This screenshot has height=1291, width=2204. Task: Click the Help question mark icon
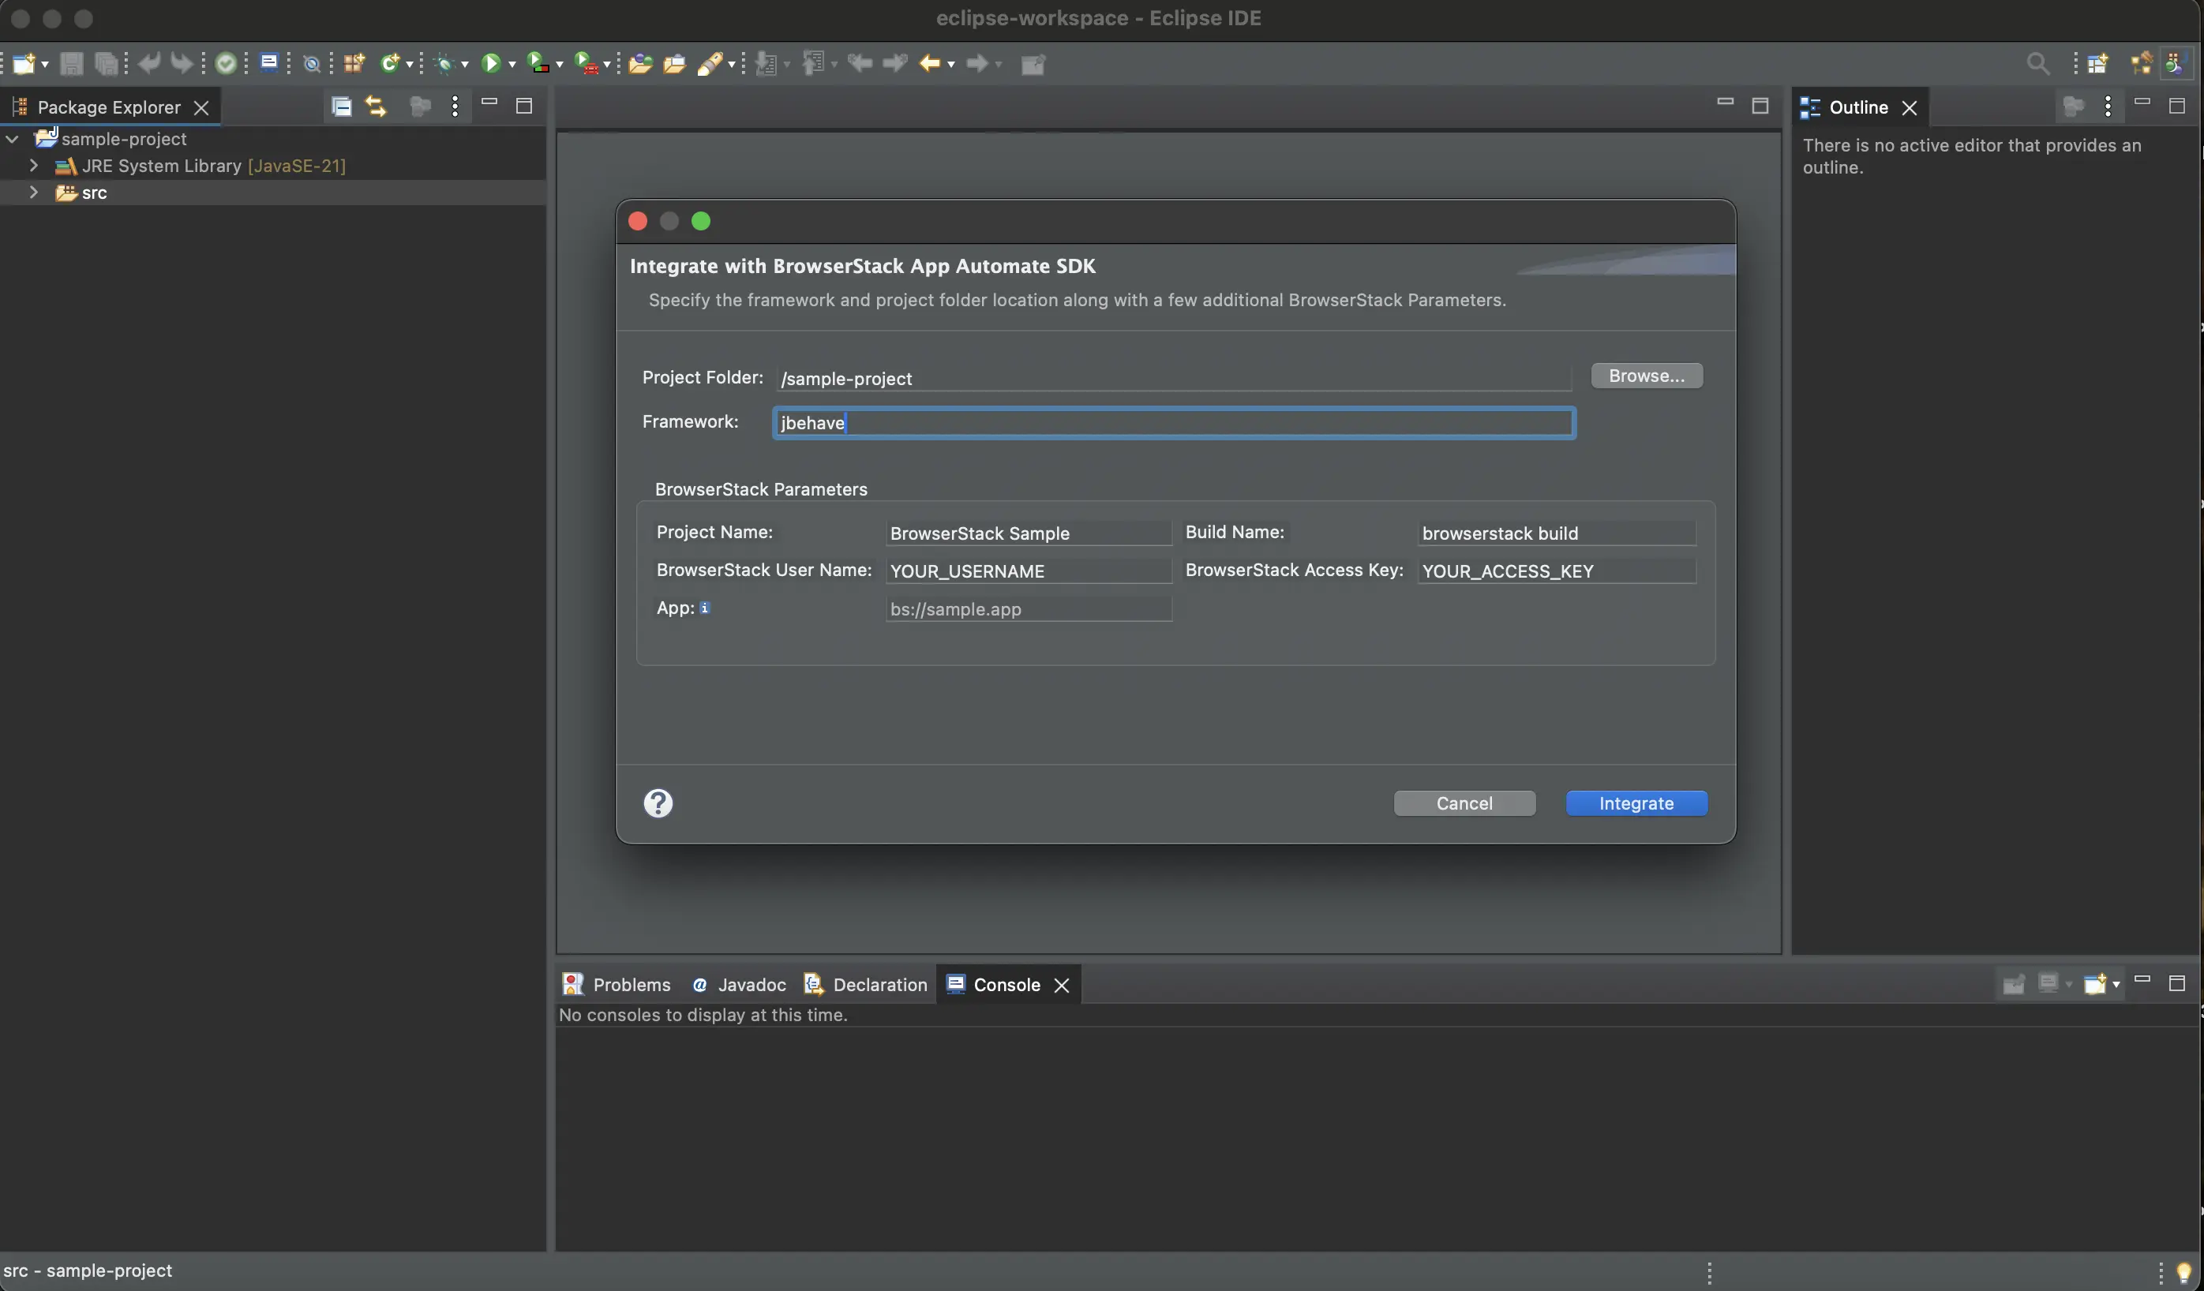(656, 803)
